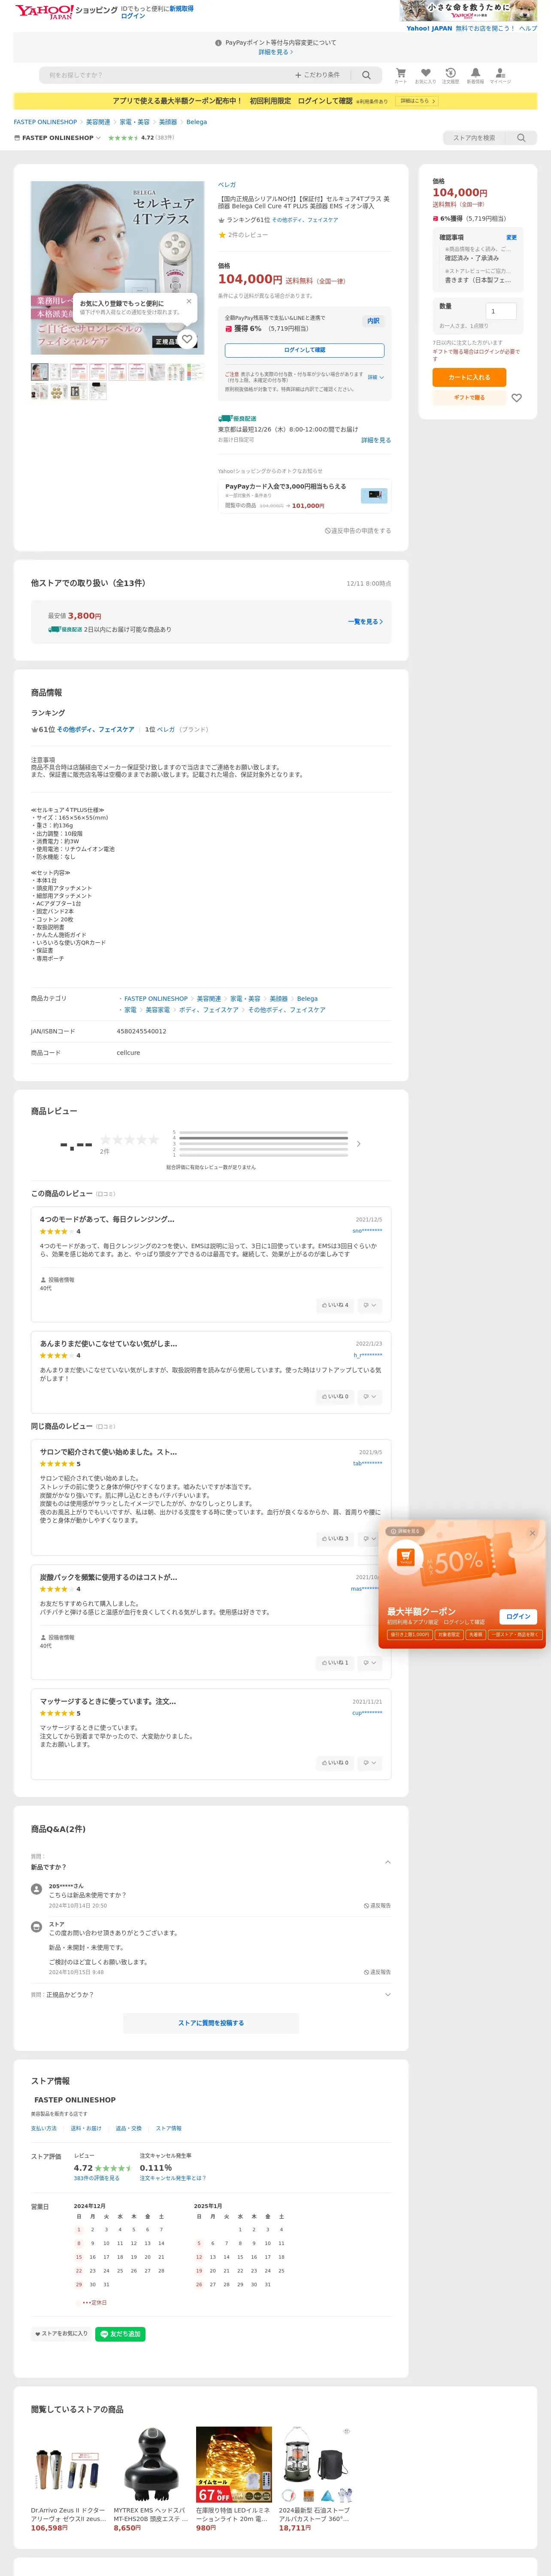Open comment dropdown on first review

(x=370, y=1305)
